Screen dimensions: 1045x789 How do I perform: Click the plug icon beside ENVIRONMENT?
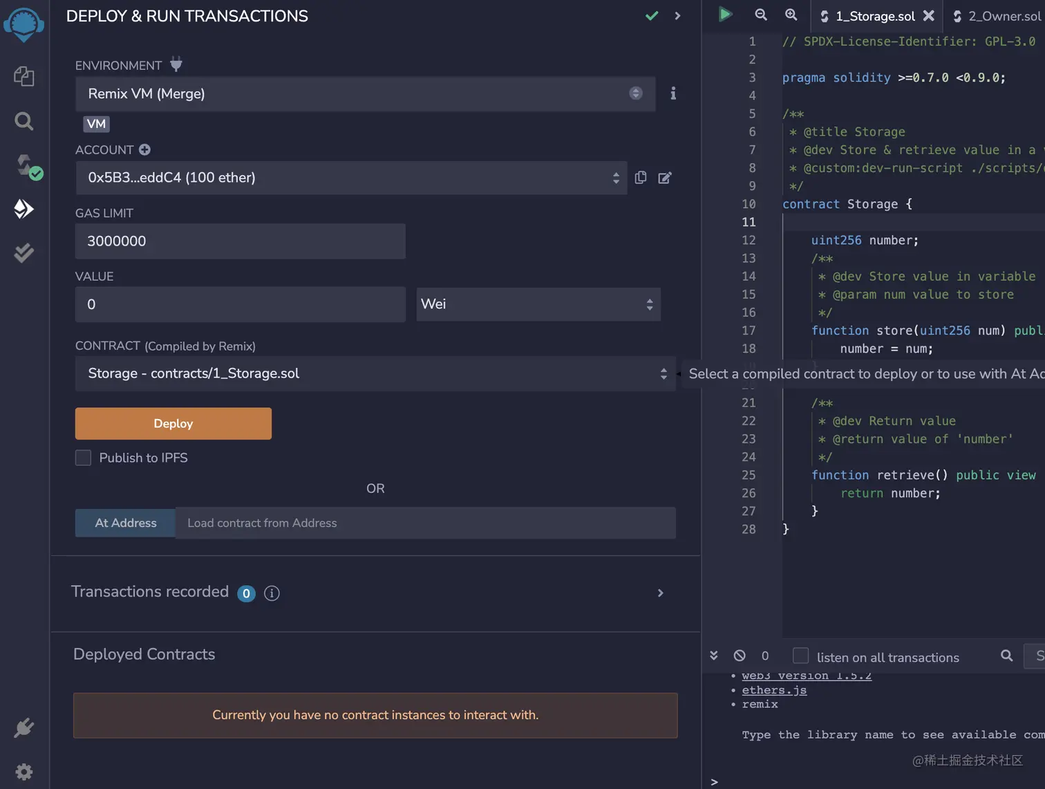pyautogui.click(x=176, y=64)
